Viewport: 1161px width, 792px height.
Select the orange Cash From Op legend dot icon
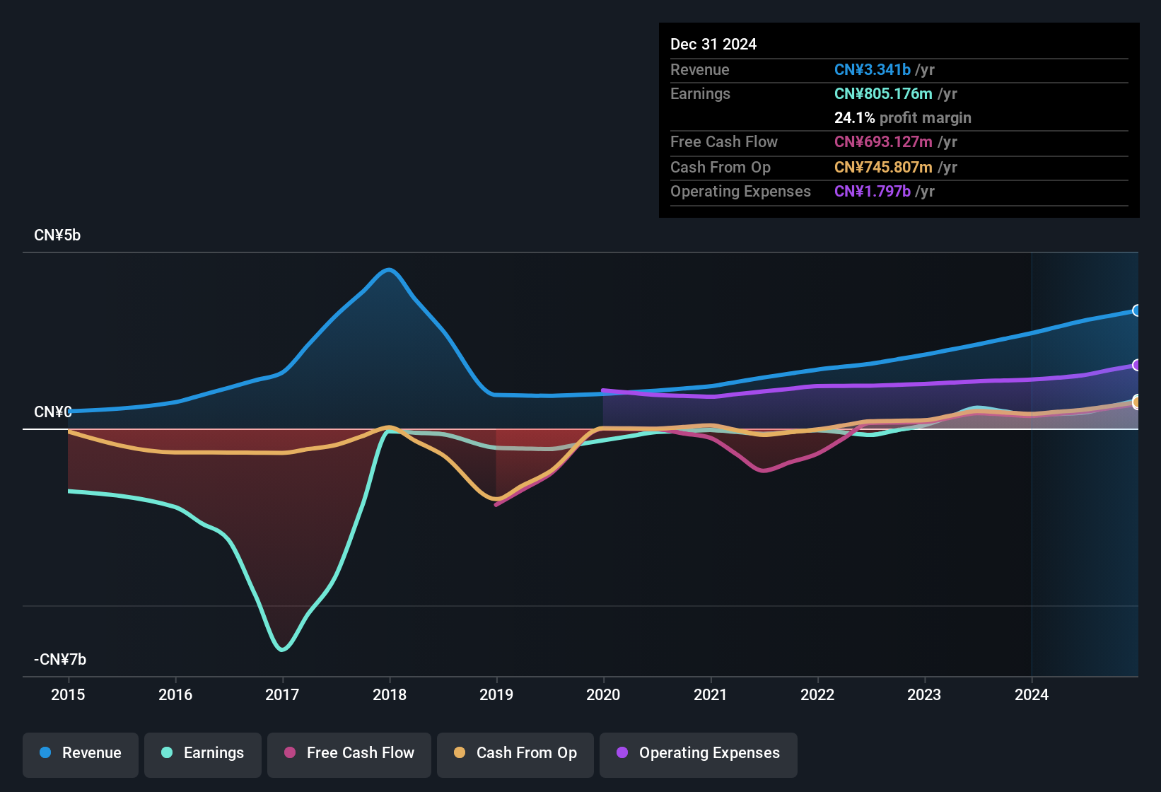pos(459,753)
